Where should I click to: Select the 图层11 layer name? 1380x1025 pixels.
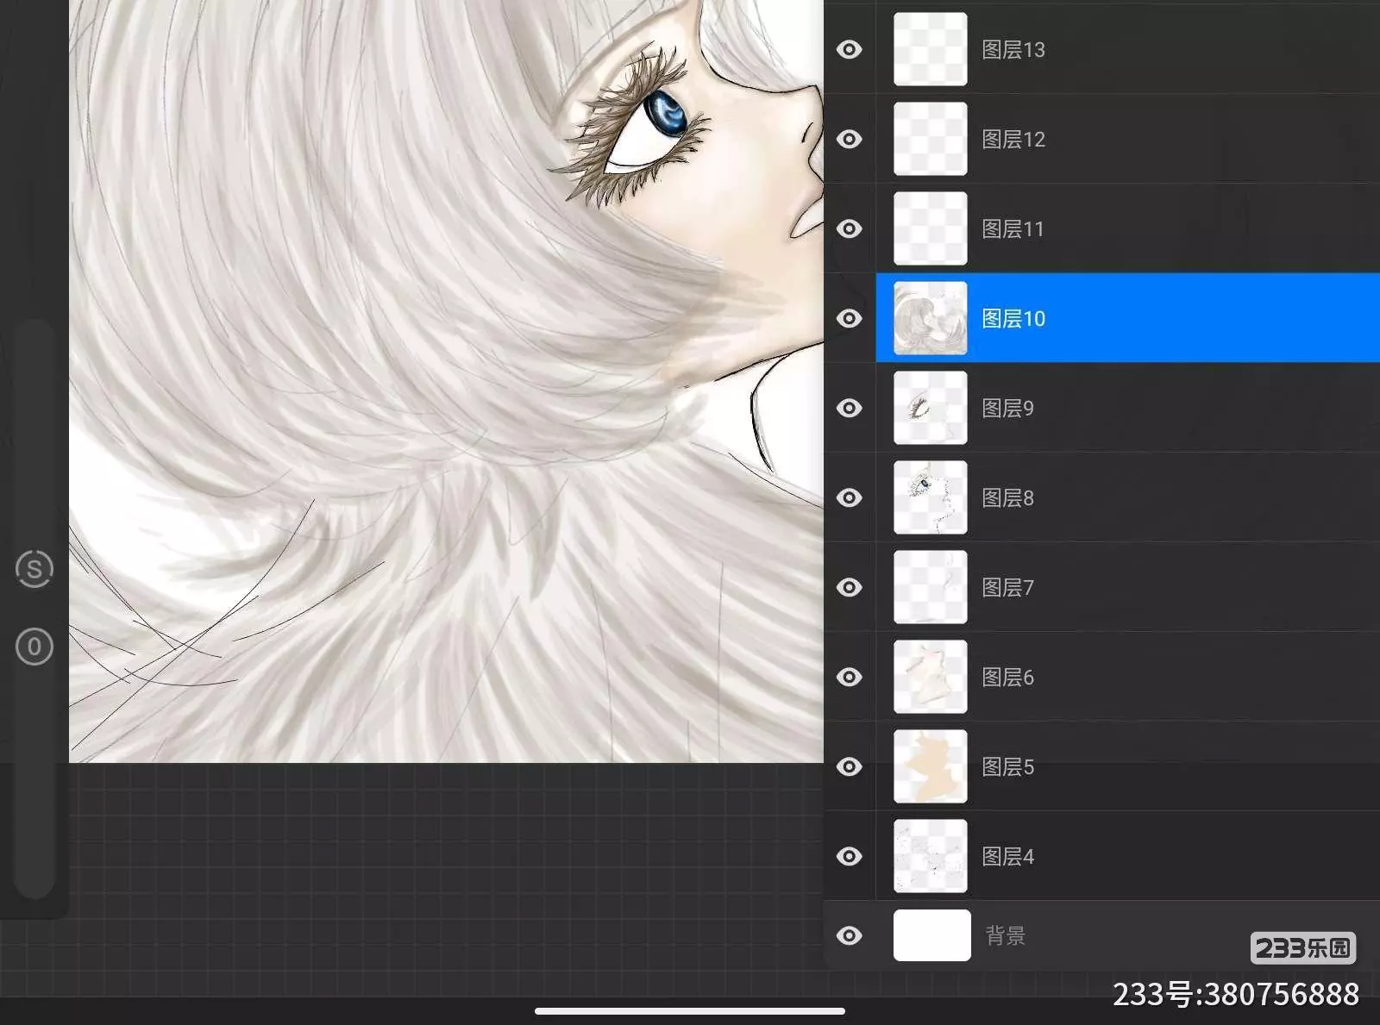[x=1013, y=229]
